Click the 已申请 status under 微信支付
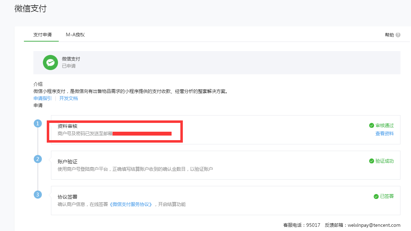Viewport: 411px width, 231px height. [x=69, y=66]
